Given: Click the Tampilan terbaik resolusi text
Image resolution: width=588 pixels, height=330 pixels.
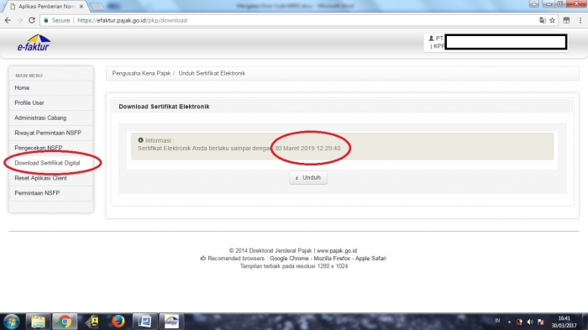Looking at the screenshot, I should pos(294,266).
